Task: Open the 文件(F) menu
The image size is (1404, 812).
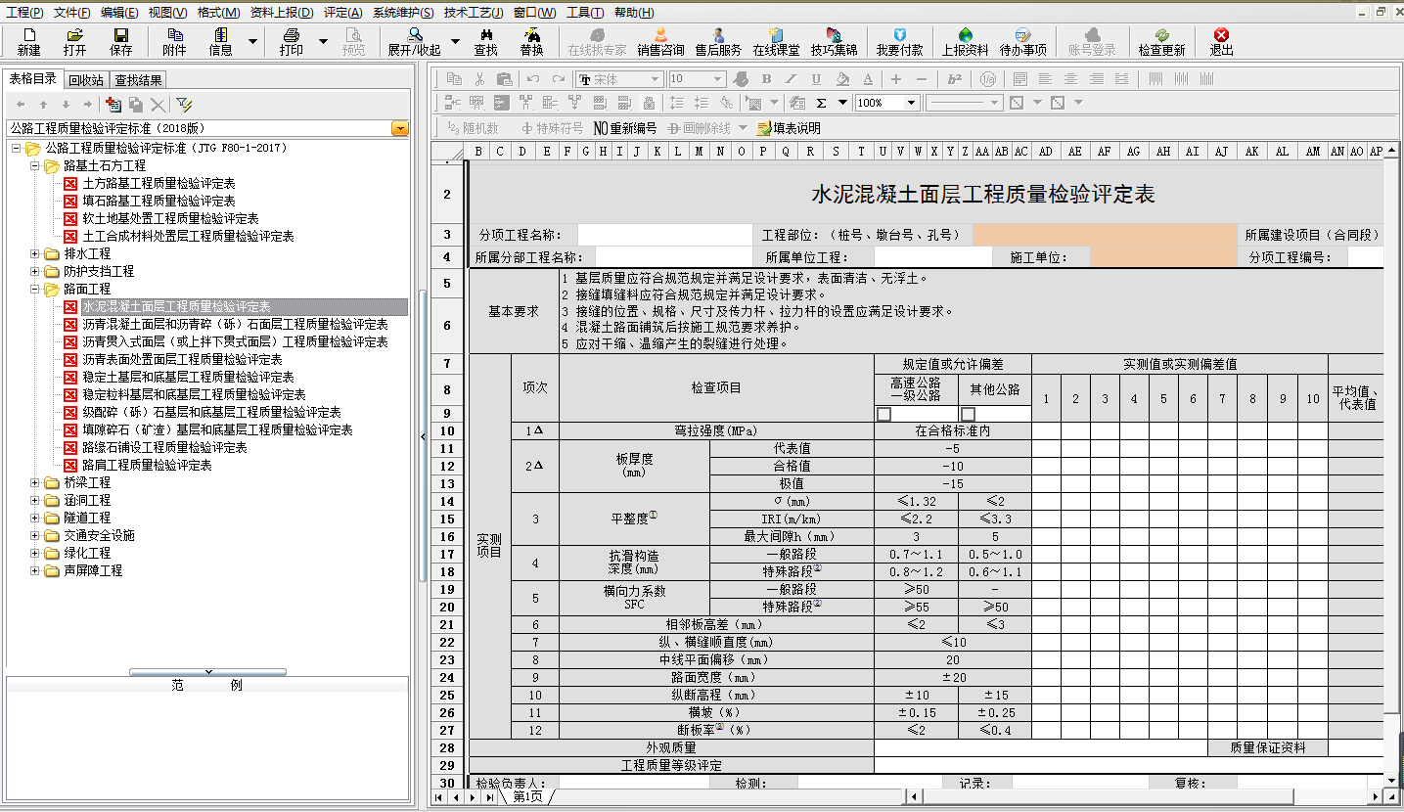Action: click(x=72, y=13)
